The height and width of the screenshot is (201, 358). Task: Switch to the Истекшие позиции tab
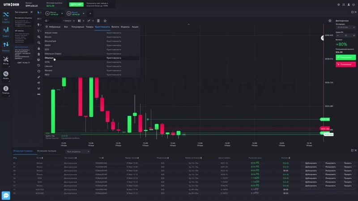click(47, 151)
